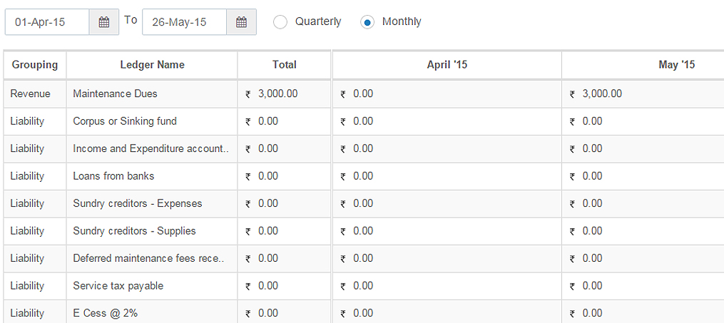Image resolution: width=724 pixels, height=323 pixels.
Task: Select the E Cess @ 2% ledger
Action: pyautogui.click(x=106, y=313)
